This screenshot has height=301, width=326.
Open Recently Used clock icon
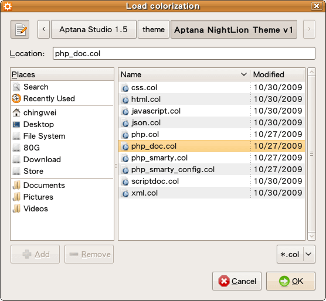(16, 98)
